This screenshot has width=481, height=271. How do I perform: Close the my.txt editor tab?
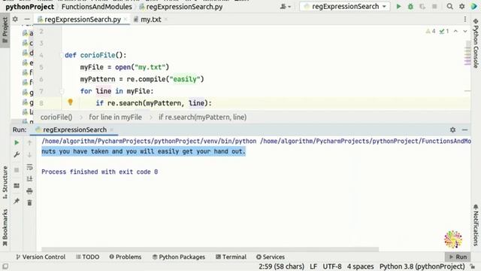click(166, 20)
